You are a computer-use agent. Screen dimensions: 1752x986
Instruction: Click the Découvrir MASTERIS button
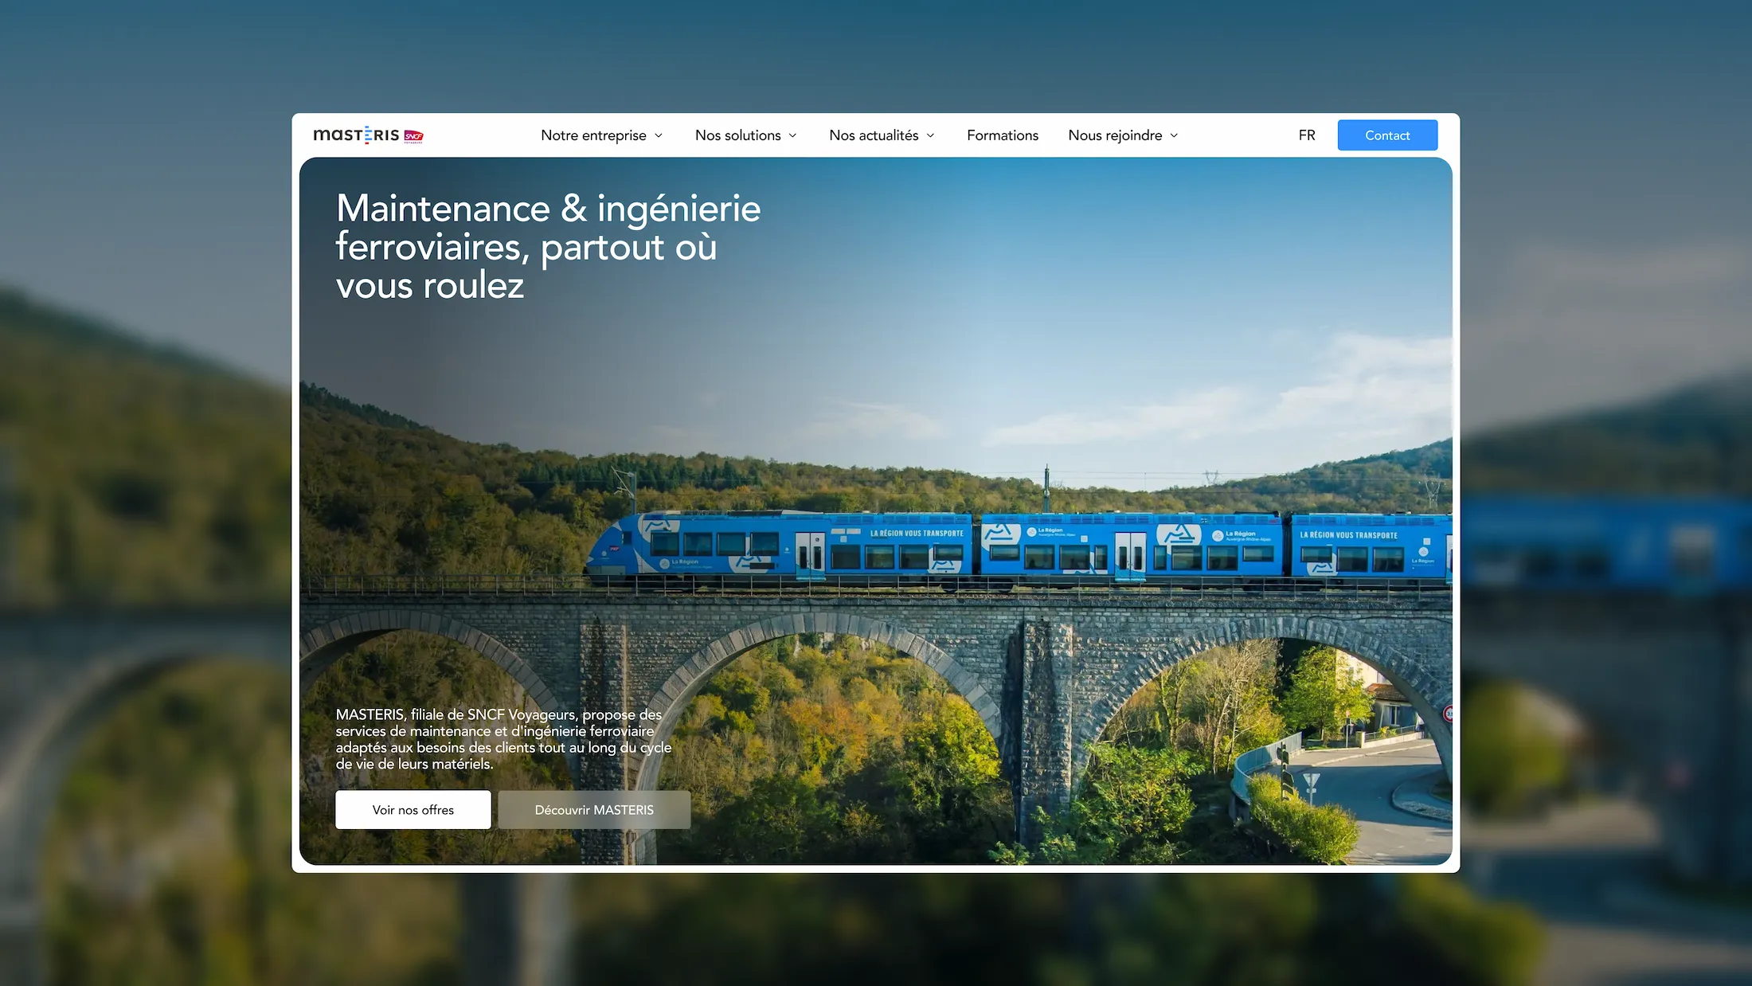point(594,810)
